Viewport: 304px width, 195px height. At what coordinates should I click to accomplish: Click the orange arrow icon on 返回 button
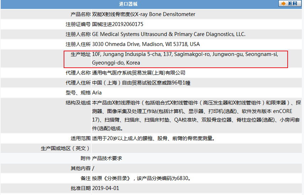tap(283, 4)
